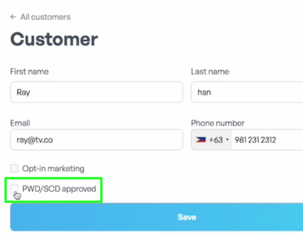303x237 pixels.
Task: Click the Email field with ray@tv.co
Action: click(96, 139)
